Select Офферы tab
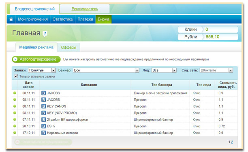This screenshot has width=248, height=152. [68, 47]
